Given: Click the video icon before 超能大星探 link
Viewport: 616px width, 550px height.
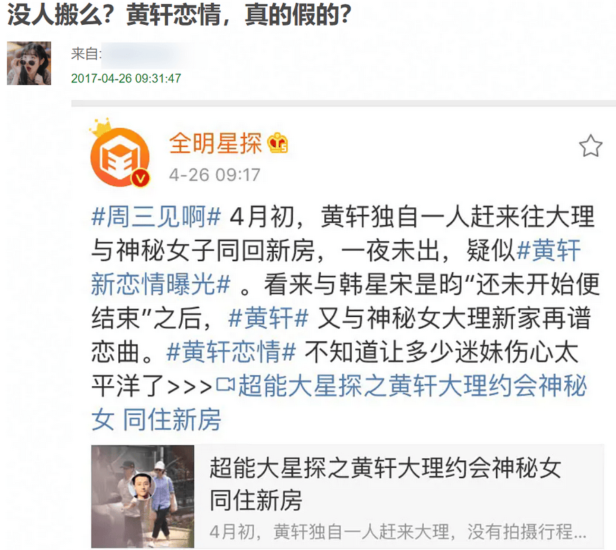Looking at the screenshot, I should [x=225, y=385].
